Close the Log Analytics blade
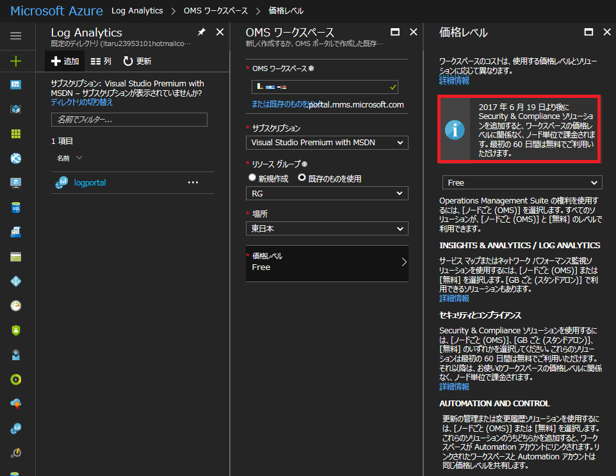Image resolution: width=616 pixels, height=476 pixels. tap(220, 32)
